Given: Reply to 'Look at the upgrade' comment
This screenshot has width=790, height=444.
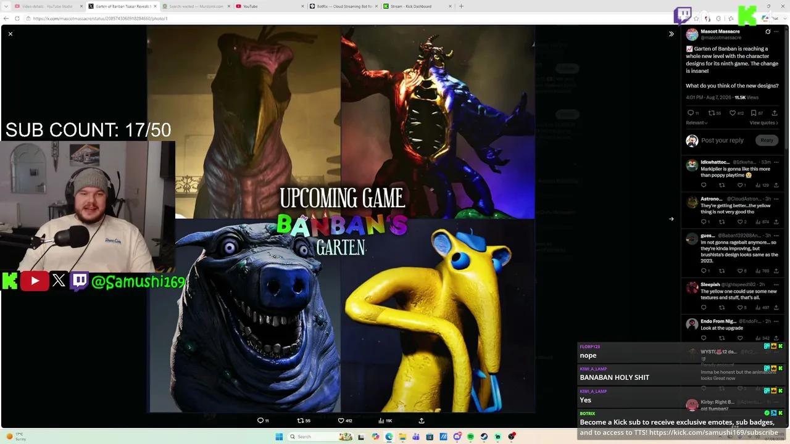Looking at the screenshot, I should 704,338.
